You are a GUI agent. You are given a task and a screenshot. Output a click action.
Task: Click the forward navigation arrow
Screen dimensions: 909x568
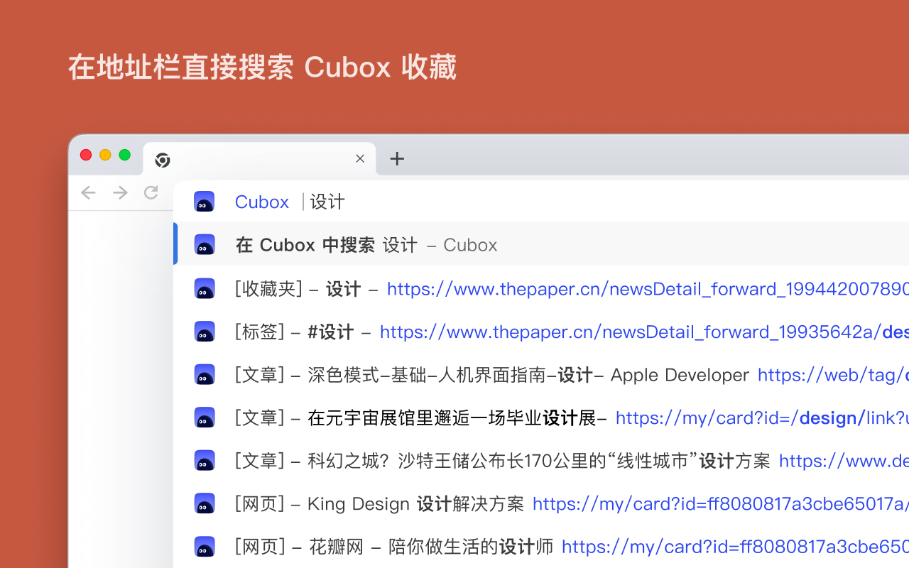click(120, 192)
